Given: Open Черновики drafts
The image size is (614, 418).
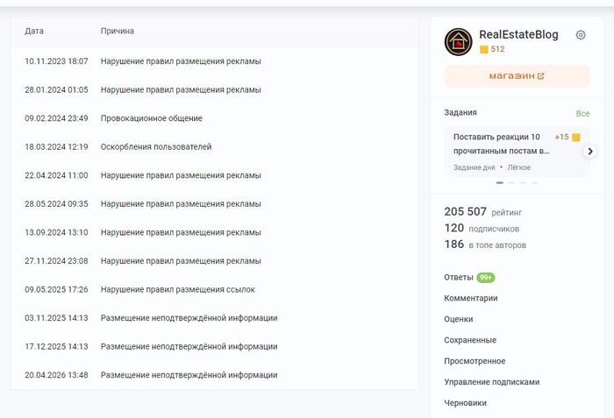Looking at the screenshot, I should point(465,403).
